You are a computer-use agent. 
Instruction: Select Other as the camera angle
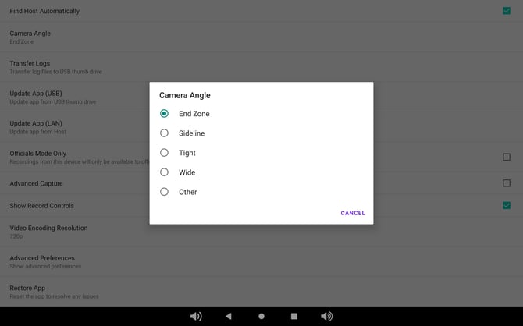coord(164,192)
